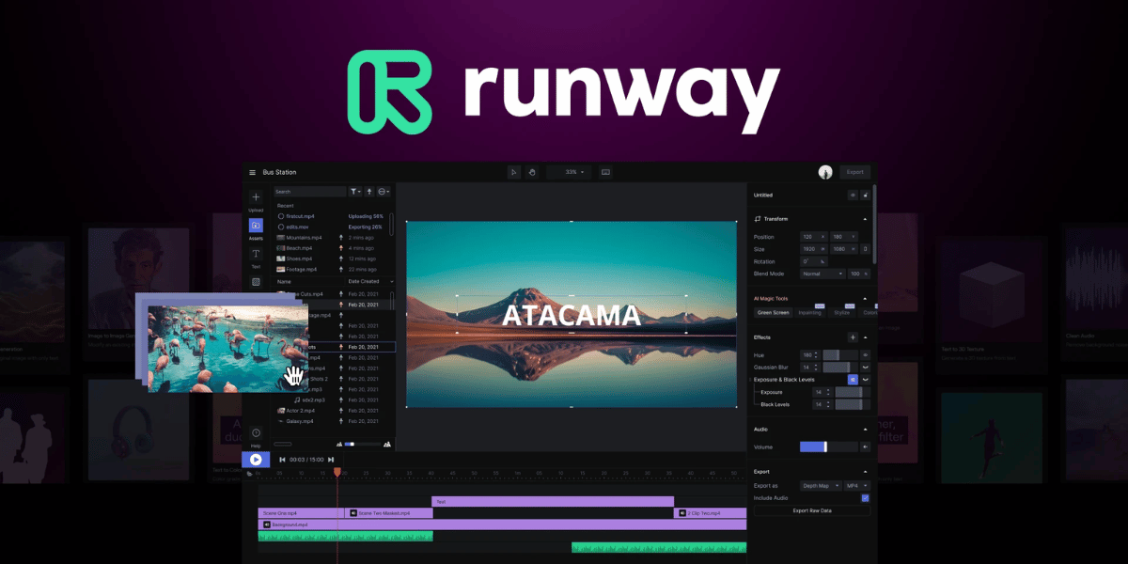The image size is (1128, 564).
Task: Click the flamingo video thumbnail preview
Action: 227,348
